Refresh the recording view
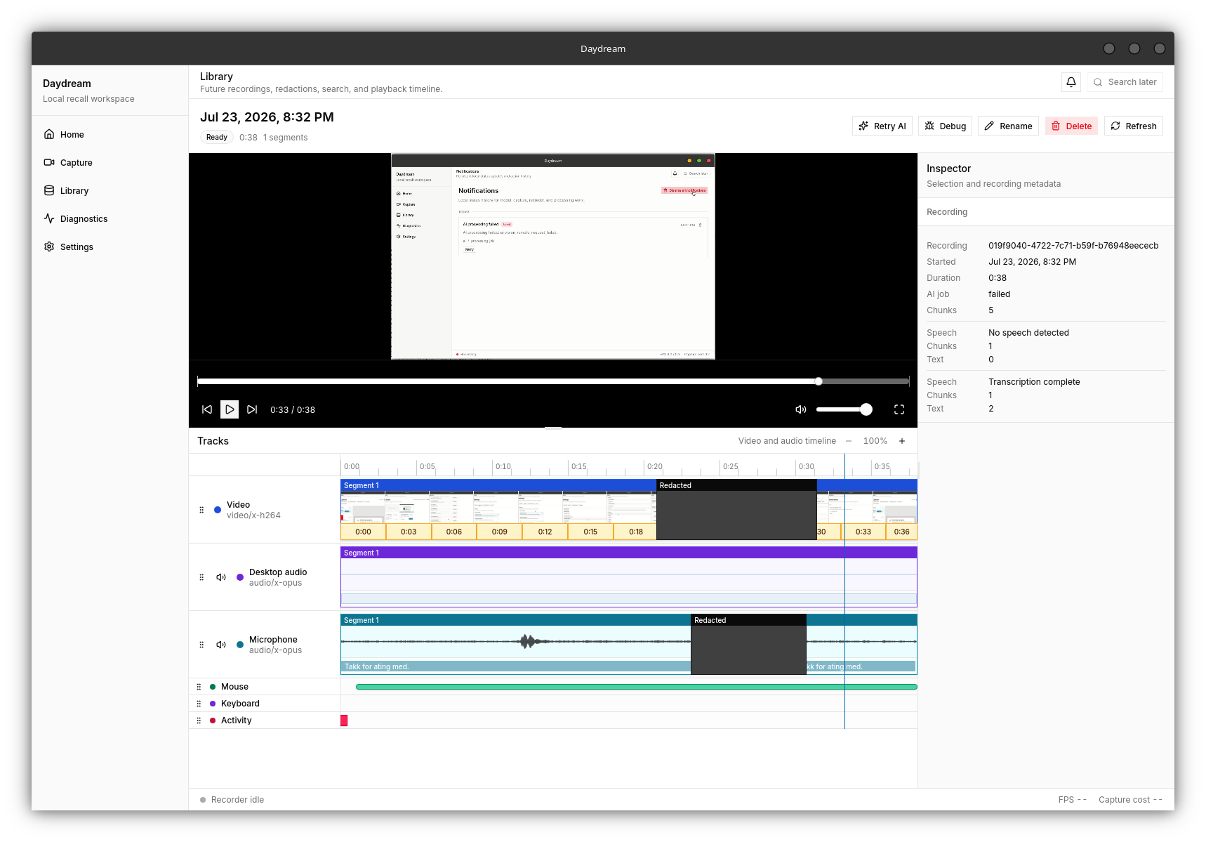The height and width of the screenshot is (842, 1206). 1133,126
